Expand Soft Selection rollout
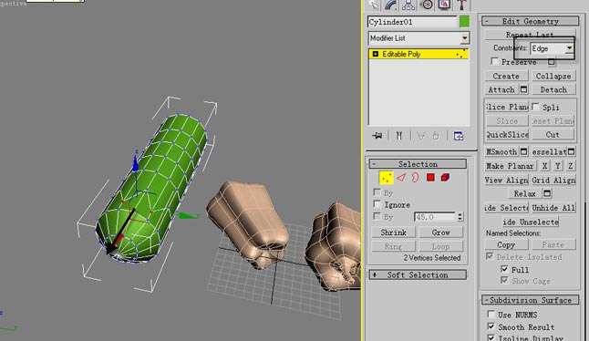The height and width of the screenshot is (341, 589). point(418,275)
